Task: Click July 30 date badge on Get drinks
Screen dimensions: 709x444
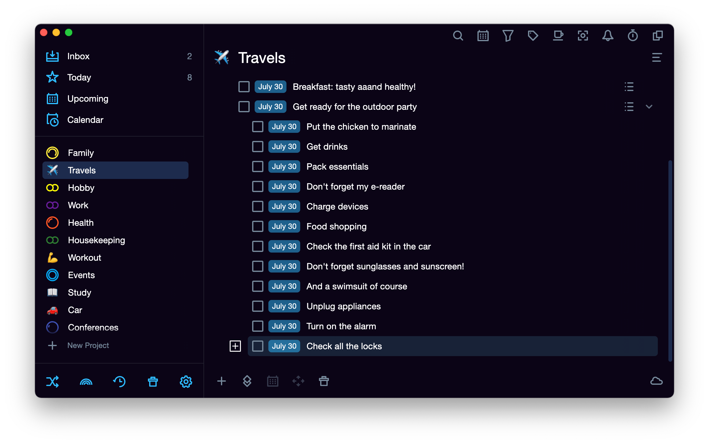Action: (284, 147)
